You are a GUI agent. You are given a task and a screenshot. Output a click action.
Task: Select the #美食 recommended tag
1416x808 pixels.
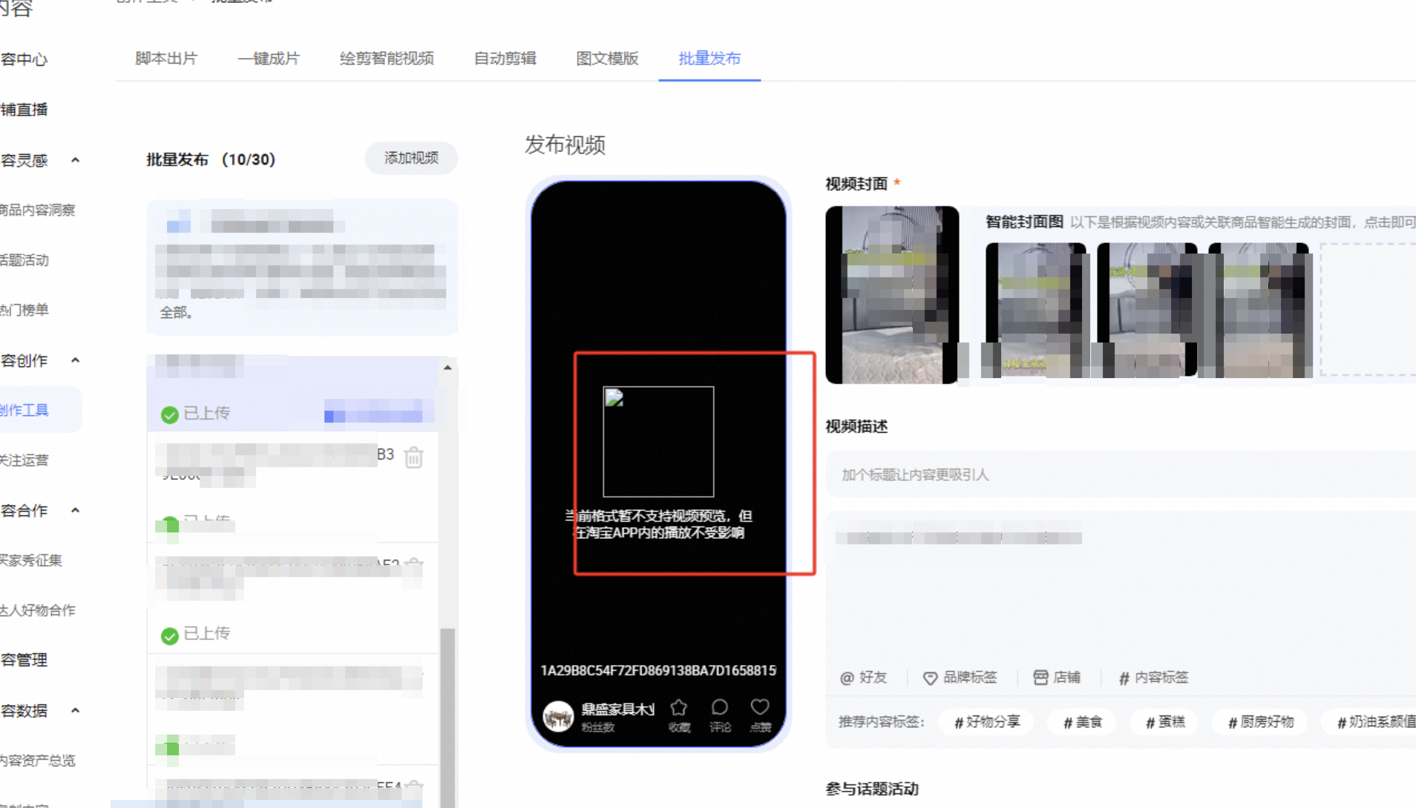1083,722
